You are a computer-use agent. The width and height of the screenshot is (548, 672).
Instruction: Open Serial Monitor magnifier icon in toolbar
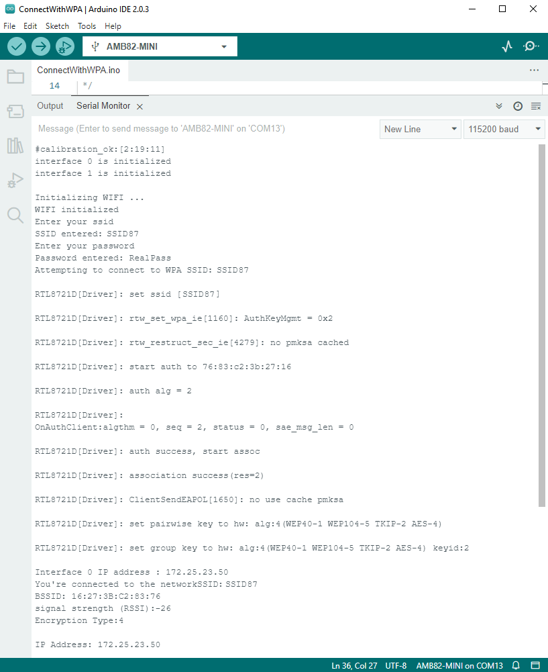(531, 46)
